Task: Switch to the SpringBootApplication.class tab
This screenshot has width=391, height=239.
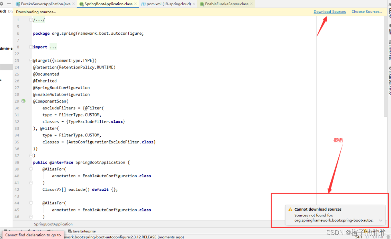Action: pos(108,4)
